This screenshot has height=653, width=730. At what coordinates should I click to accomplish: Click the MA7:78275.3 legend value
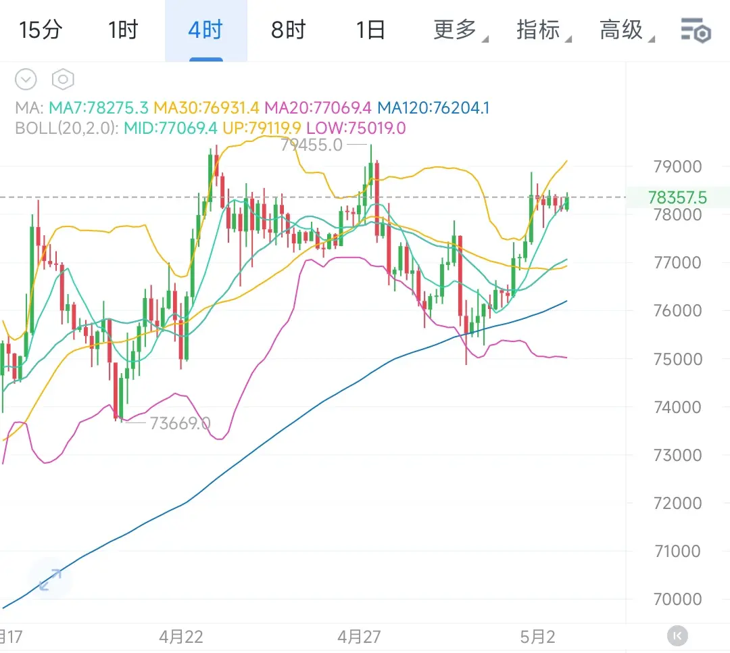click(x=99, y=107)
